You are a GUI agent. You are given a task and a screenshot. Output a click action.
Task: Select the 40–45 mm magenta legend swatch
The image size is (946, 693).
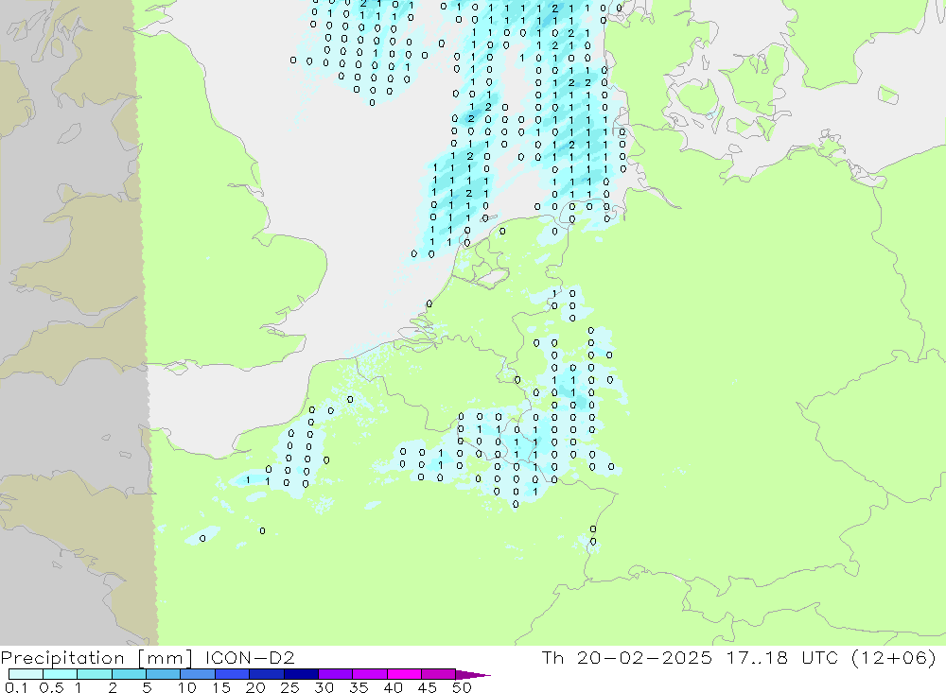[404, 674]
